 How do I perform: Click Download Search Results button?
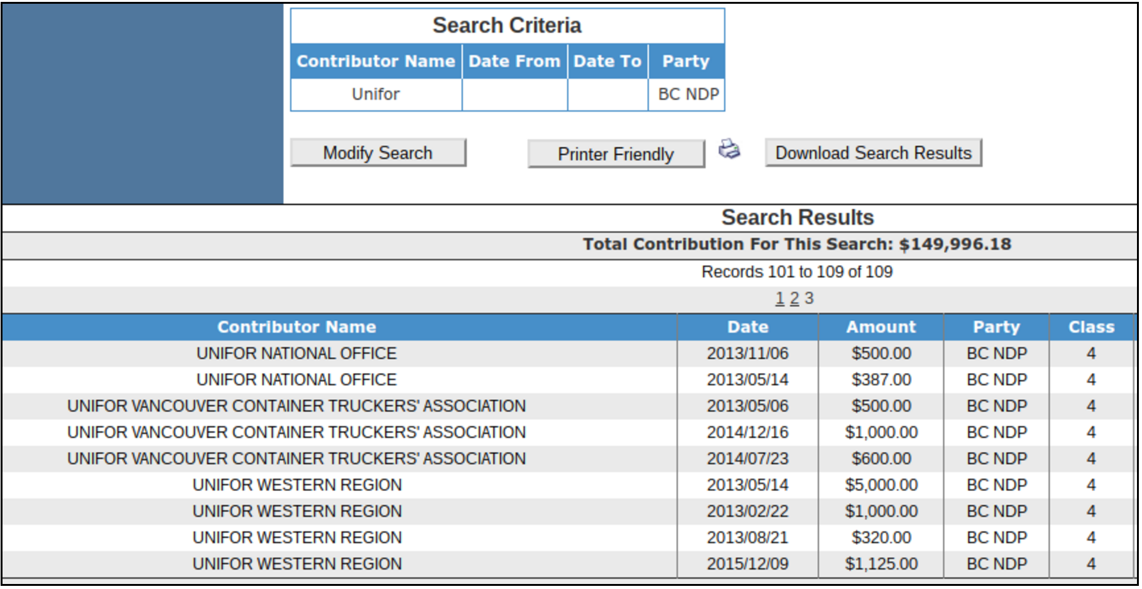click(873, 153)
